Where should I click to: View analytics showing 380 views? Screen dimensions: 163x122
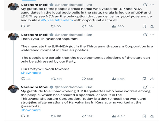[x=114, y=26]
